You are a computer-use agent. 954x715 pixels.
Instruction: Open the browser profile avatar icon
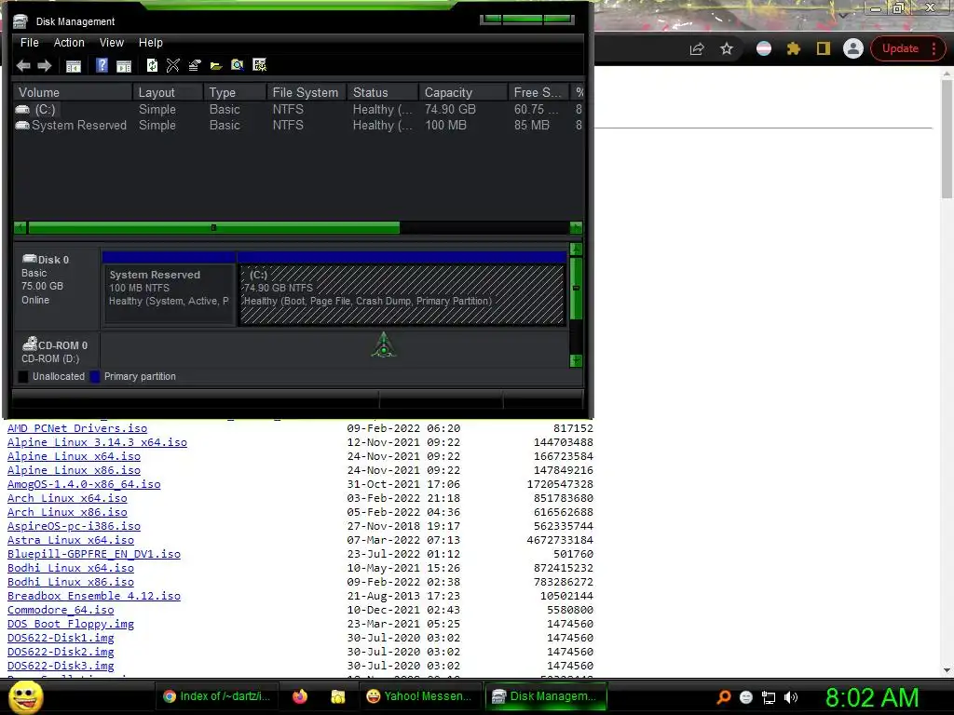(853, 48)
